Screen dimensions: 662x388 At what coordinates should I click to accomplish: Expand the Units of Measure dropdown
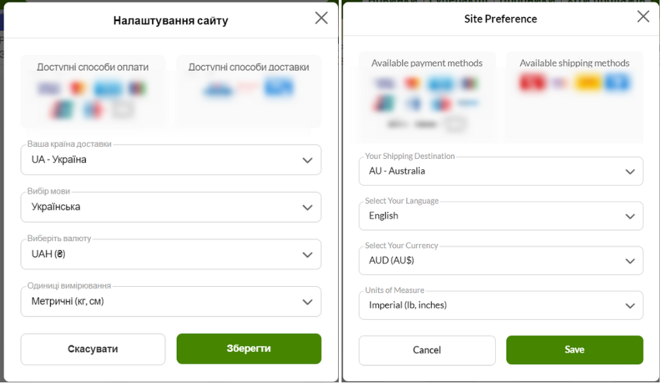pos(501,306)
